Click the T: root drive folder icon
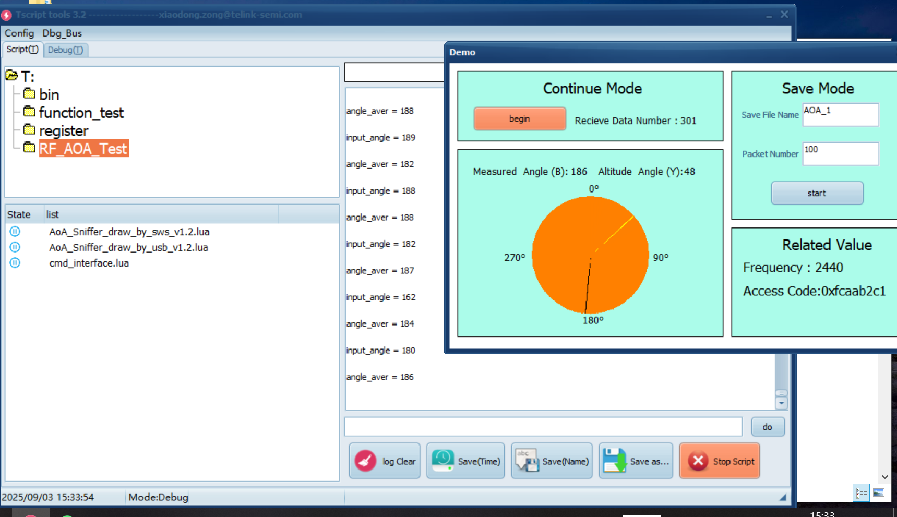The width and height of the screenshot is (897, 517). 11,76
